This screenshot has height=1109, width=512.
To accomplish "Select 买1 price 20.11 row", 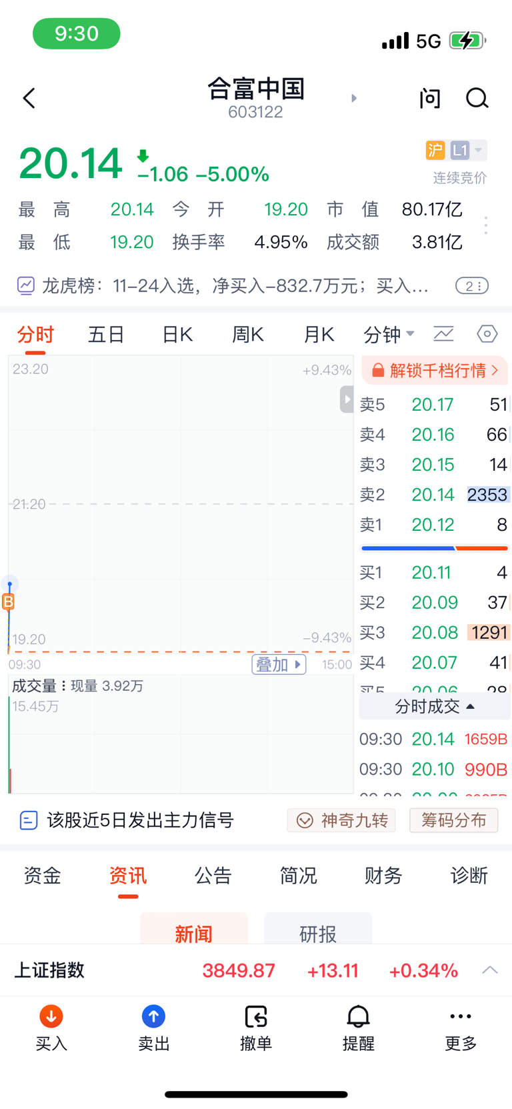I will (434, 573).
